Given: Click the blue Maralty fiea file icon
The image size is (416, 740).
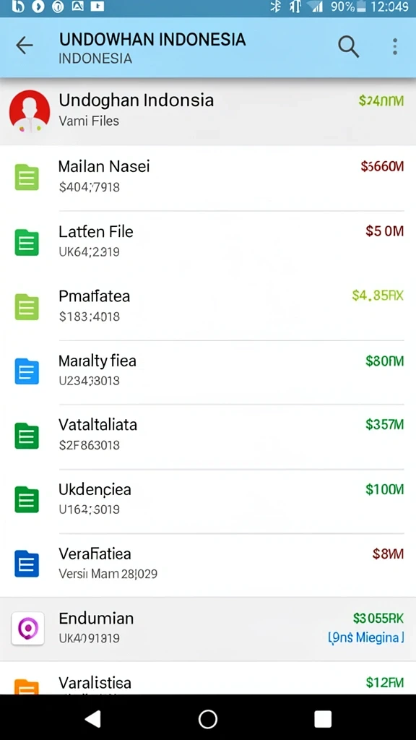Looking at the screenshot, I should pyautogui.click(x=27, y=371).
